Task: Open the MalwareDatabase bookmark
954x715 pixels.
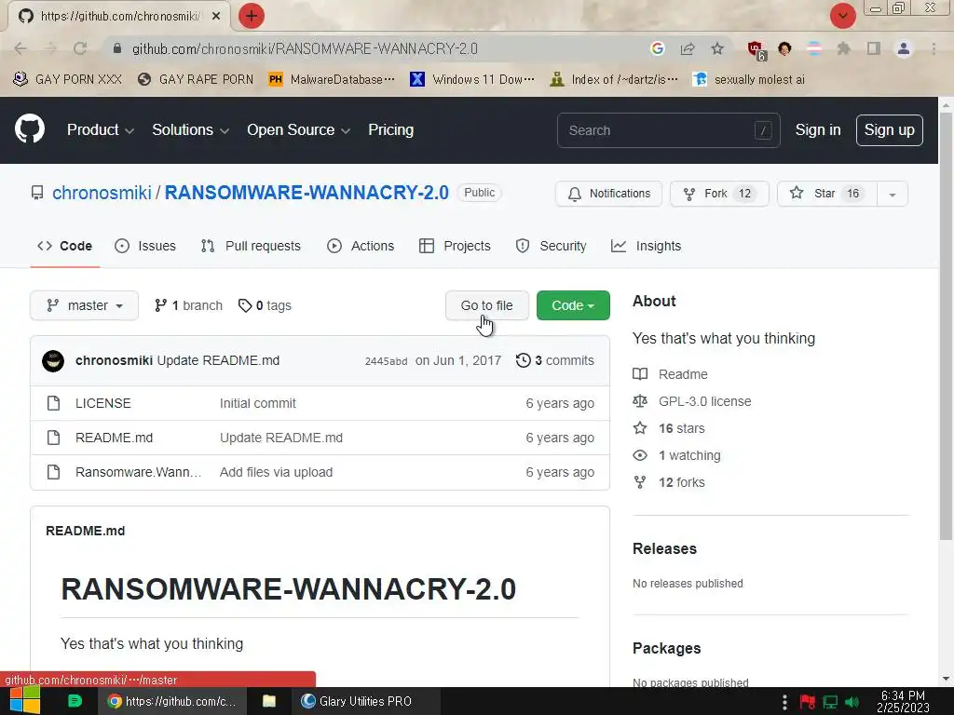Action: (332, 80)
